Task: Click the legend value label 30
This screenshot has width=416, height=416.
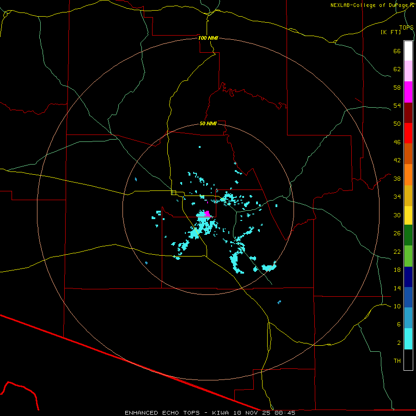Action: click(x=397, y=215)
